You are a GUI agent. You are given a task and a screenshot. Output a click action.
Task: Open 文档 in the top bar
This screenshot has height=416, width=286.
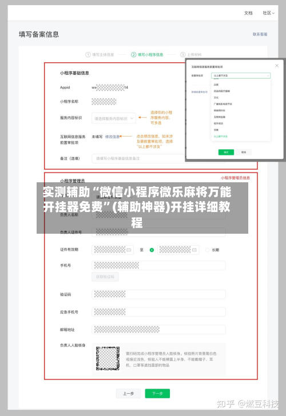248,13
